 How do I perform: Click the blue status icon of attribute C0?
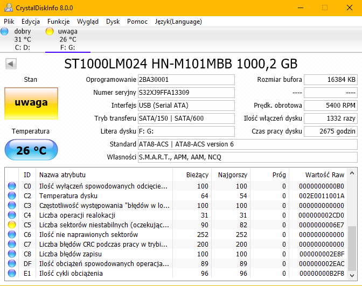point(12,186)
